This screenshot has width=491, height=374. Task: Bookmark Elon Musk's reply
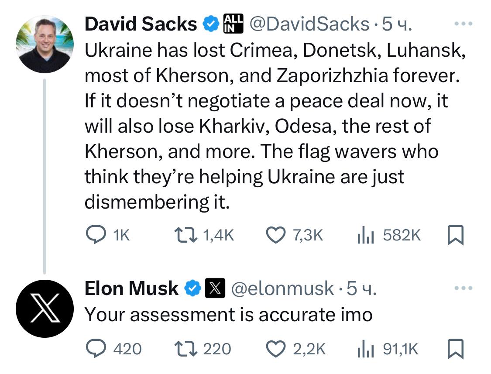point(456,348)
